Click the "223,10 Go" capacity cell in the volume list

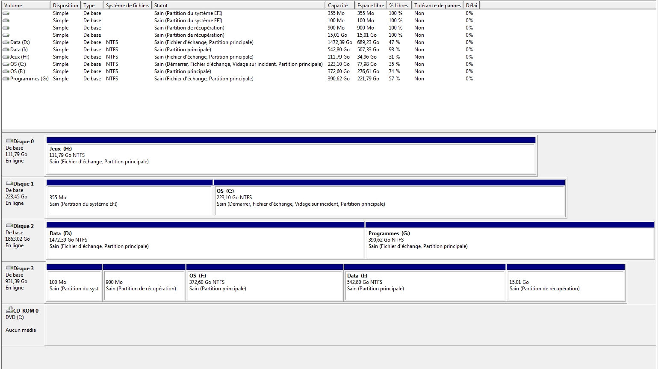[339, 64]
